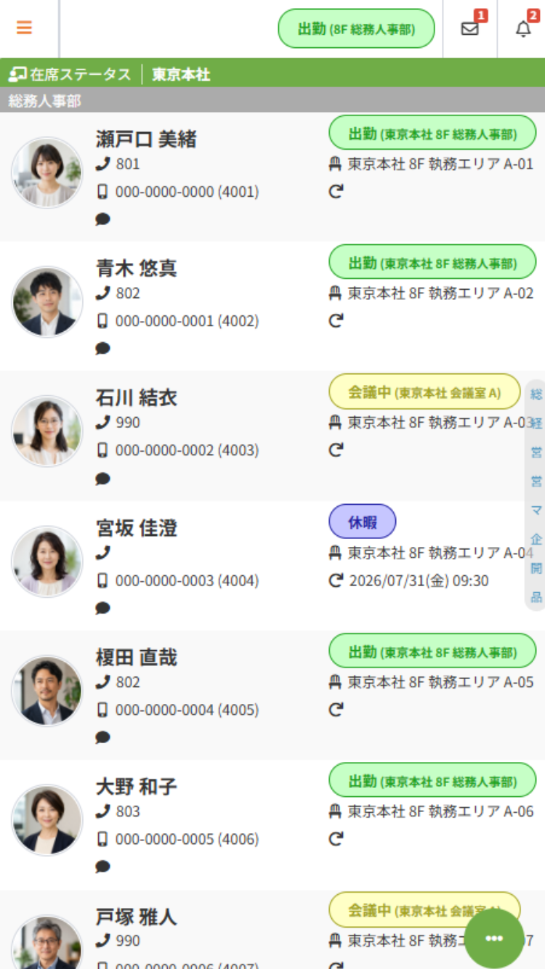Open chat bubble for 大野 和子
The image size is (545, 969).
(103, 867)
